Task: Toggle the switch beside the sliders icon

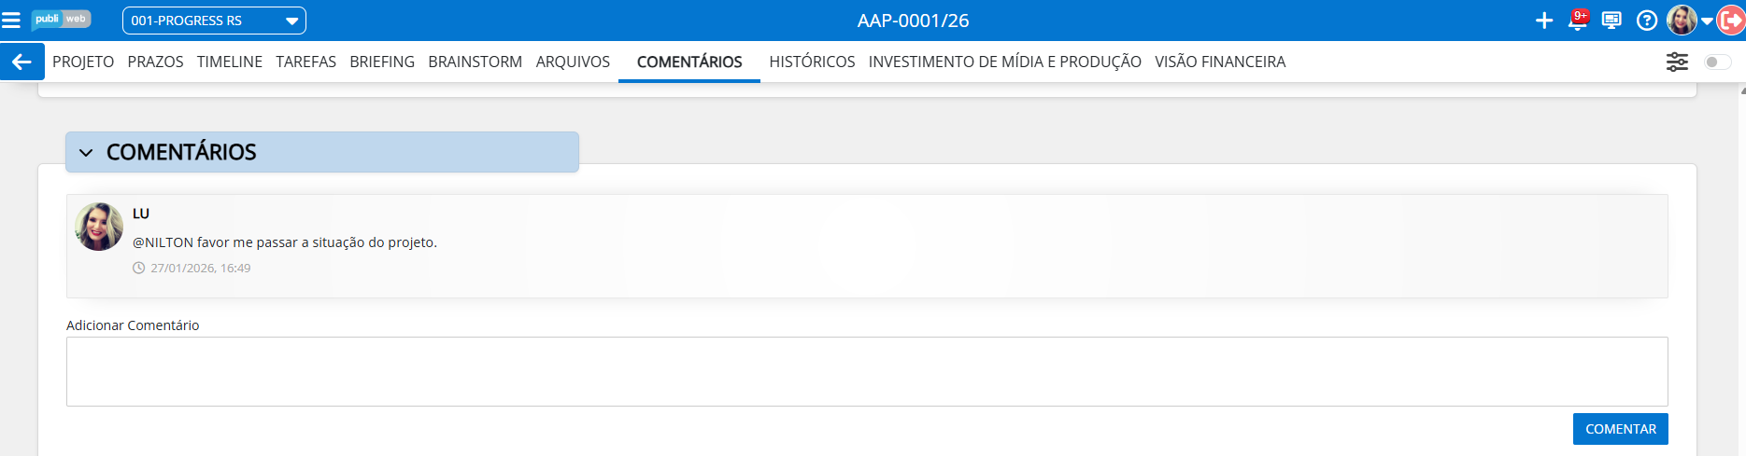Action: click(1717, 62)
